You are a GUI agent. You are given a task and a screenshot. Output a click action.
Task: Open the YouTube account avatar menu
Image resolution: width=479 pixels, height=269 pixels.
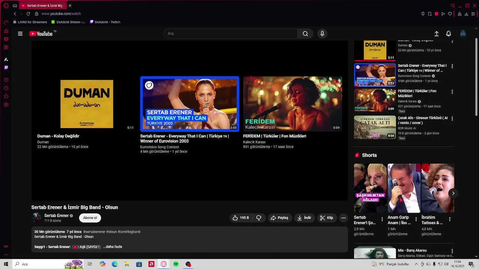[463, 34]
